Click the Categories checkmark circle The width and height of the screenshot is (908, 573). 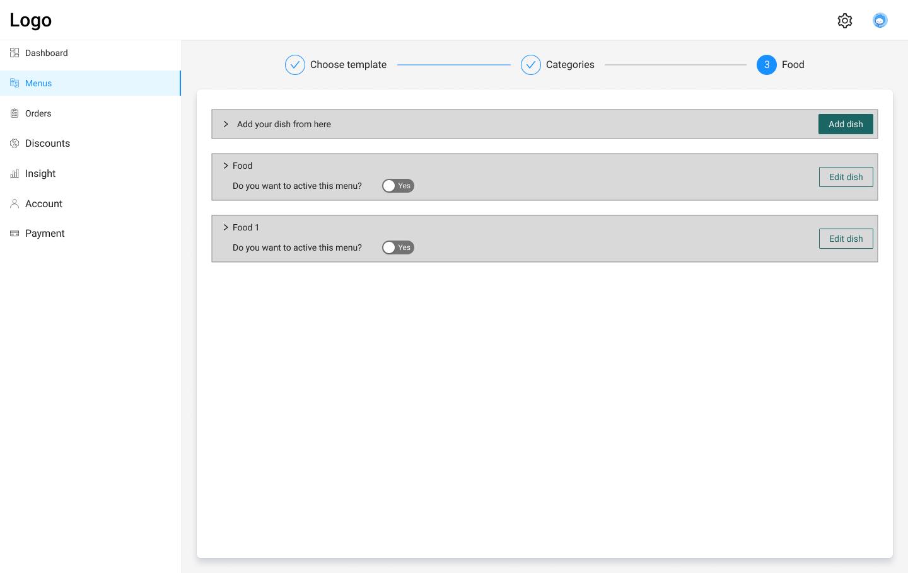531,65
